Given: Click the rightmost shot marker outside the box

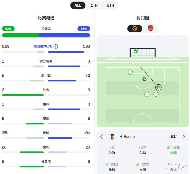Looking at the screenshot, I should [x=156, y=94].
